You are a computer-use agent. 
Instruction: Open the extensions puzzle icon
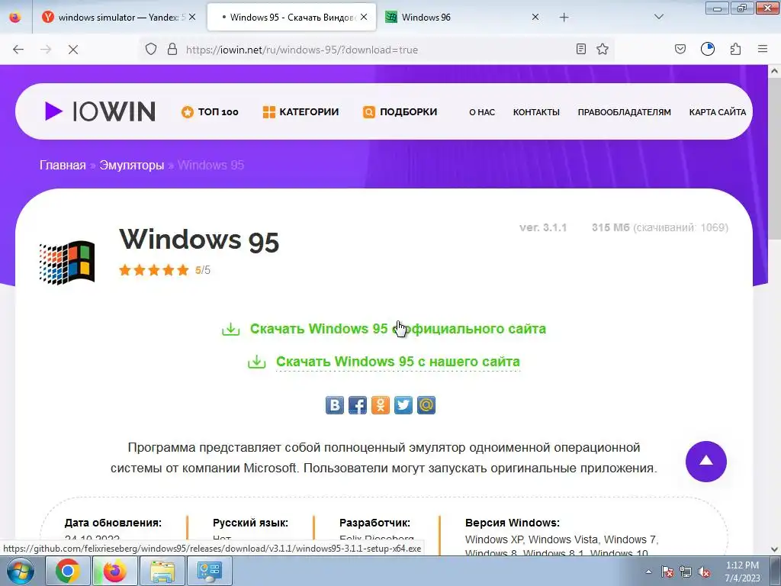point(735,49)
